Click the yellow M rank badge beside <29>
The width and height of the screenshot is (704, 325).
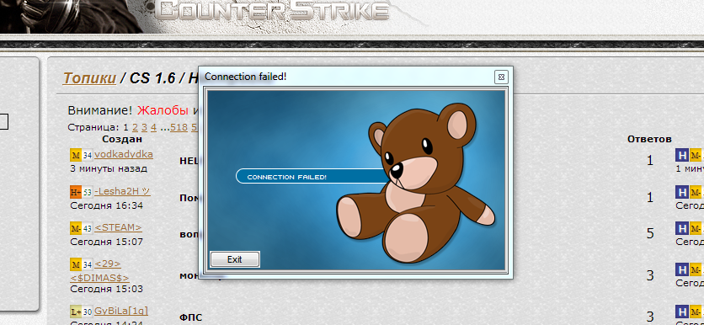click(x=76, y=264)
